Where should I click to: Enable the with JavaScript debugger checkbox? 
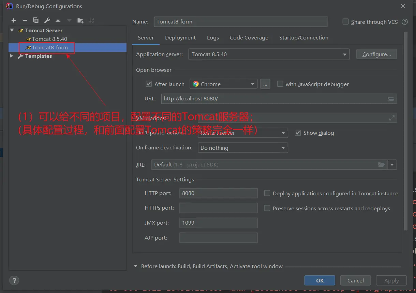[280, 84]
